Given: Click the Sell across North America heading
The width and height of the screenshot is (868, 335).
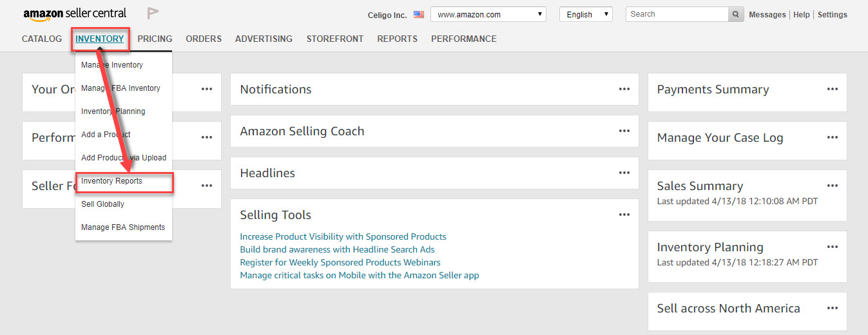Looking at the screenshot, I should coord(728,309).
